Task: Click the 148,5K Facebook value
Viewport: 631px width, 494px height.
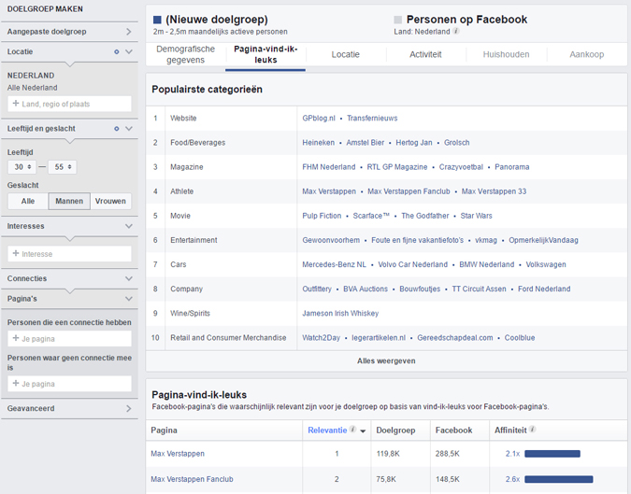Action: 448,479
